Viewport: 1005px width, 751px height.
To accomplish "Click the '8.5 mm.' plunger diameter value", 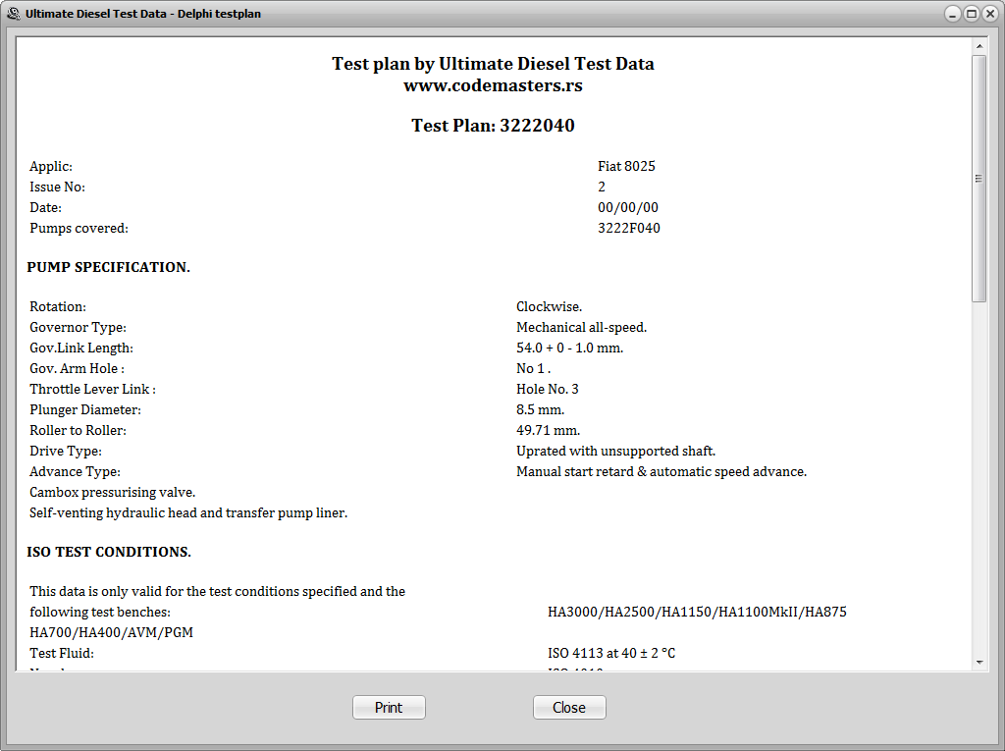I will 541,409.
